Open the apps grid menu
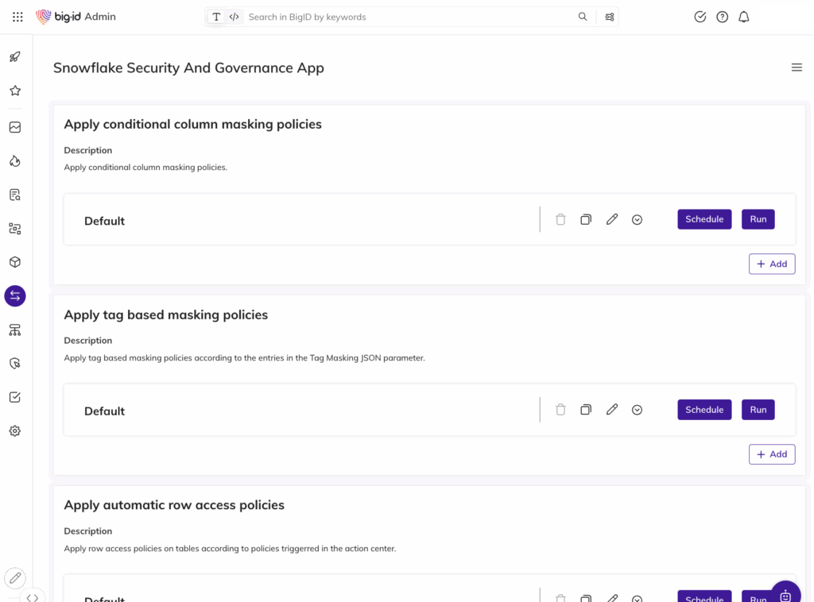 (x=17, y=17)
